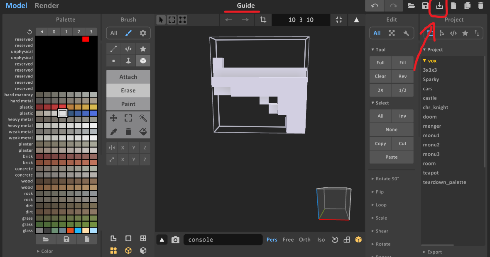Screen dimensions: 490x257
Task: Select palette page 2 tab
Action: 79,32
